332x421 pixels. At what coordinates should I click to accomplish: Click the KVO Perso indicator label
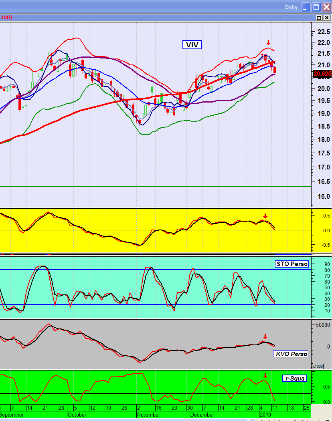[x=291, y=354]
